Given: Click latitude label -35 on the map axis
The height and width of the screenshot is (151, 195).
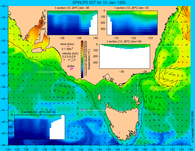Looking at the screenshot, I should [3, 41].
